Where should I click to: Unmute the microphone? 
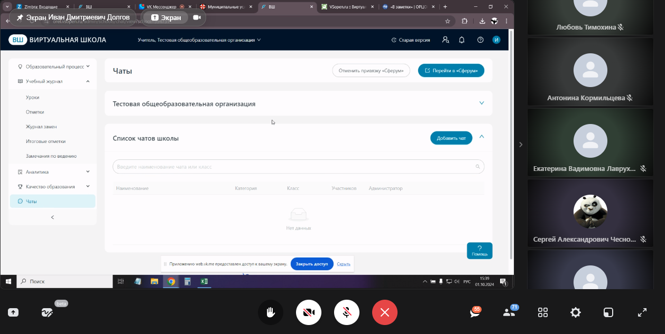347,312
